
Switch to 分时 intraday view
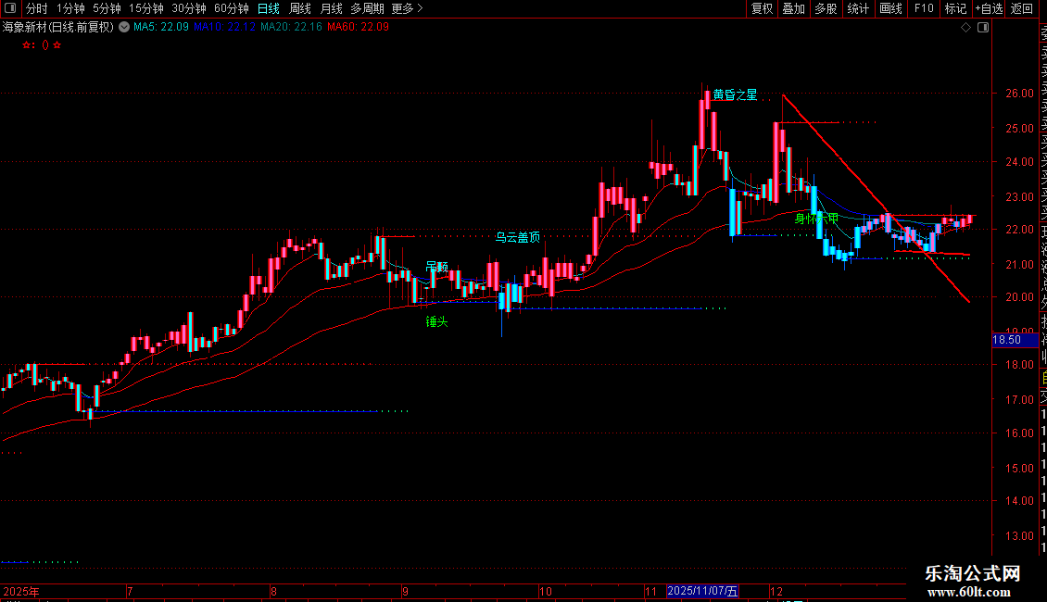37,8
